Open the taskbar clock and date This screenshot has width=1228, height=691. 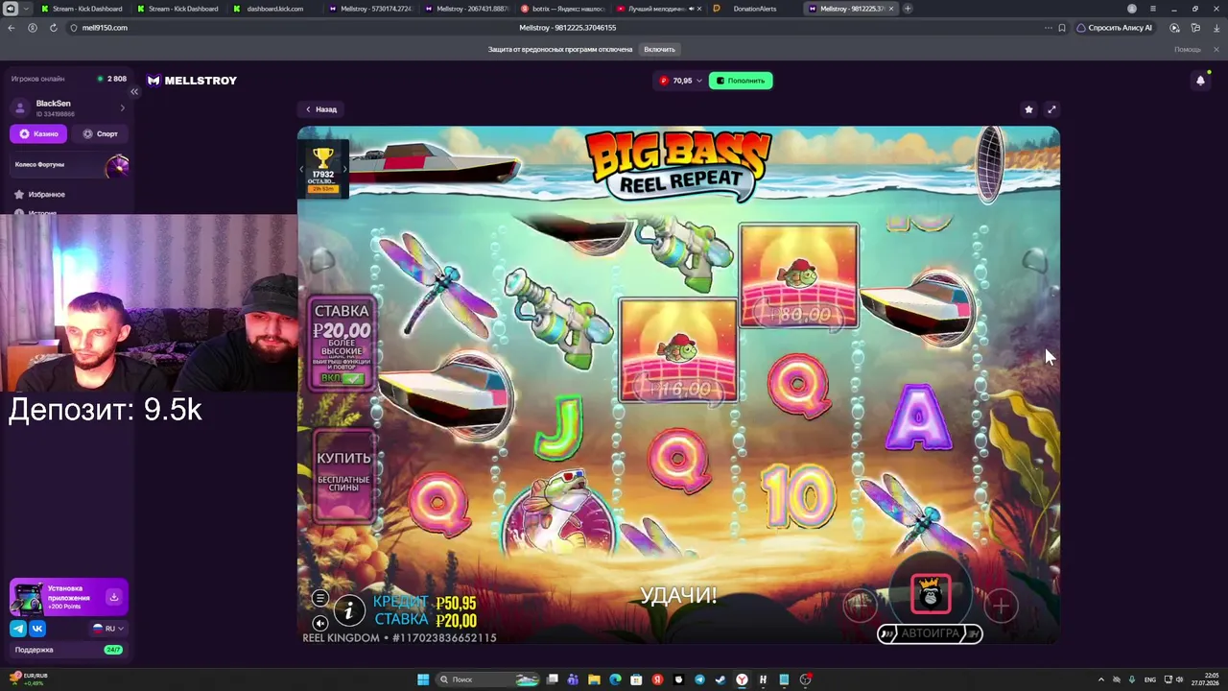pos(1204,679)
